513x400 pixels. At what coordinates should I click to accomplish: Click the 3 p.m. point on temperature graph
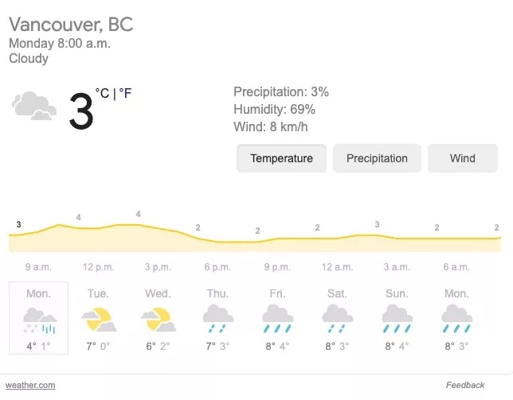pos(158,228)
